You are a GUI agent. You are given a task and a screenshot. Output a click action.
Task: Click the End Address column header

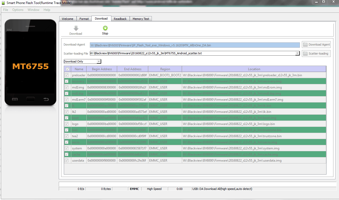133,69
